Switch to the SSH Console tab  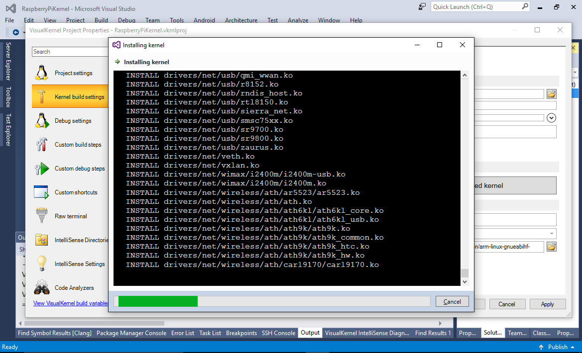point(278,333)
